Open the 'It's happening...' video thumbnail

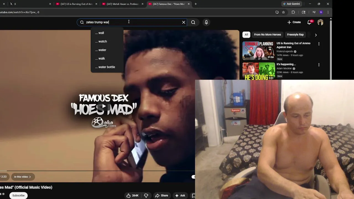tap(259, 71)
